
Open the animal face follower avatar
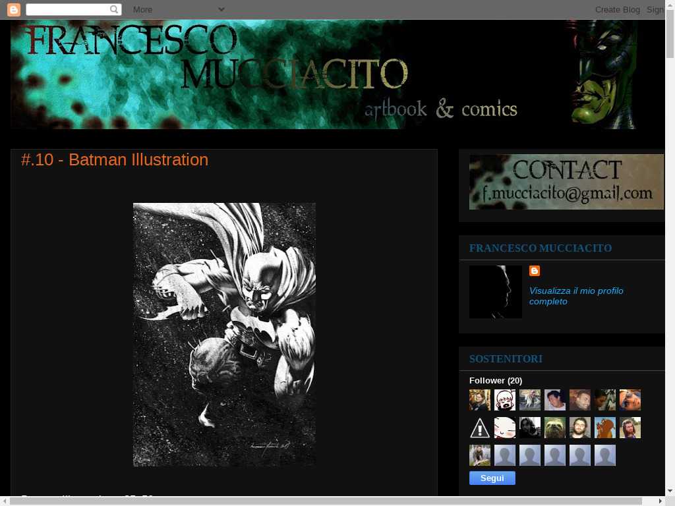tap(555, 428)
